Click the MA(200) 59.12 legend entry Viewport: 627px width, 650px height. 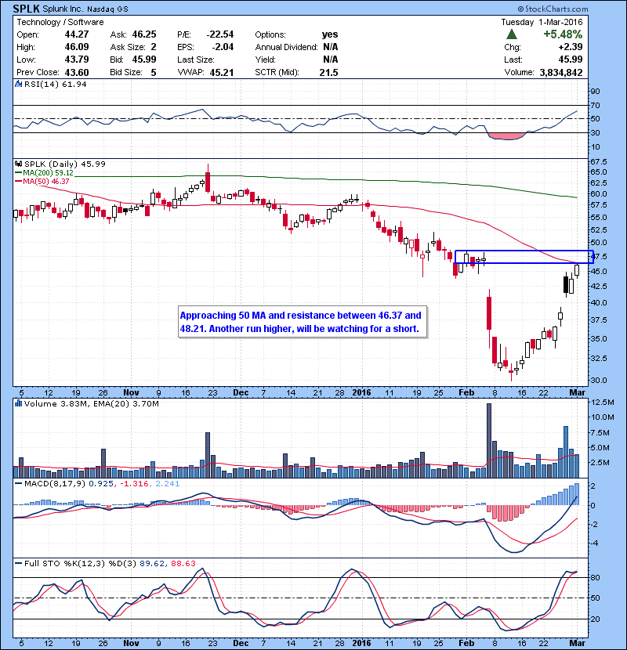point(44,173)
